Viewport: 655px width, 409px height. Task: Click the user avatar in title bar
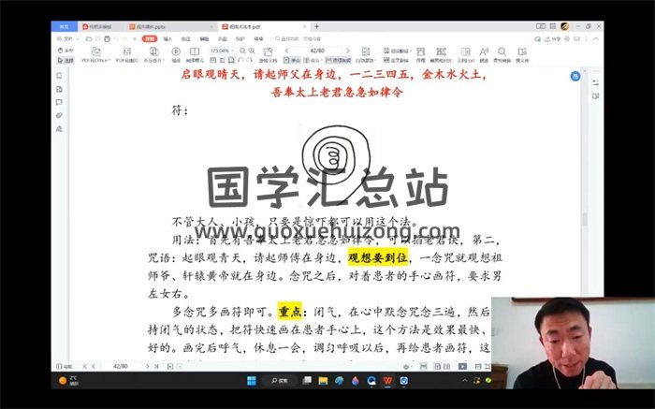click(565, 26)
